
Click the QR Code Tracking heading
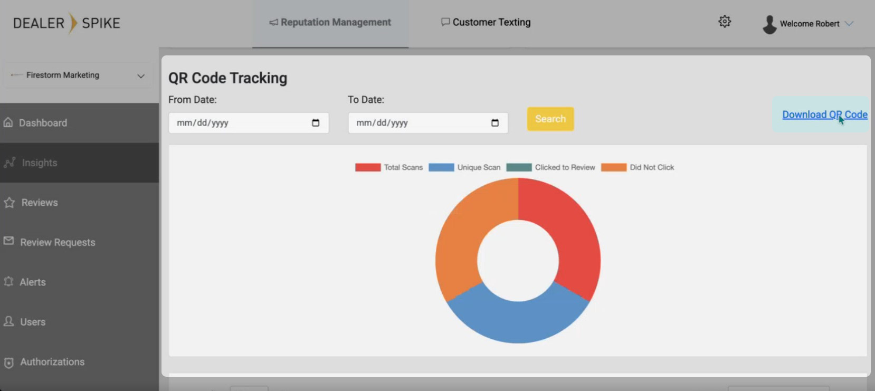[228, 78]
